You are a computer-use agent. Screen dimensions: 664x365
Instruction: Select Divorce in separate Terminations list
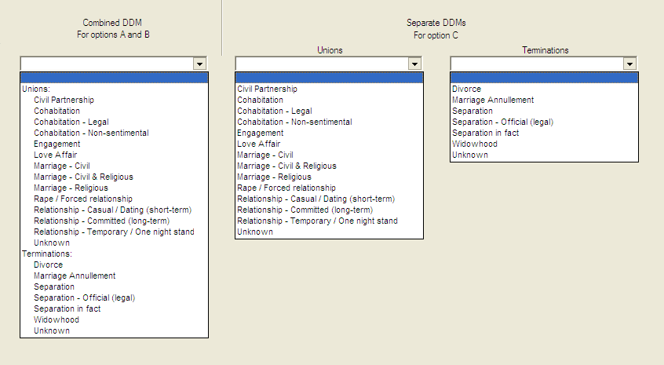(466, 89)
